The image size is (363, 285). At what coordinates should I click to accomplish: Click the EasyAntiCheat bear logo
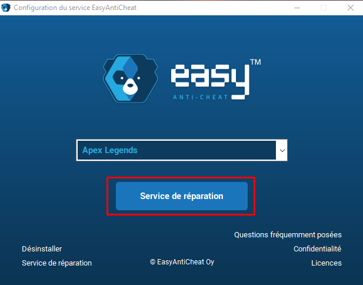click(131, 78)
